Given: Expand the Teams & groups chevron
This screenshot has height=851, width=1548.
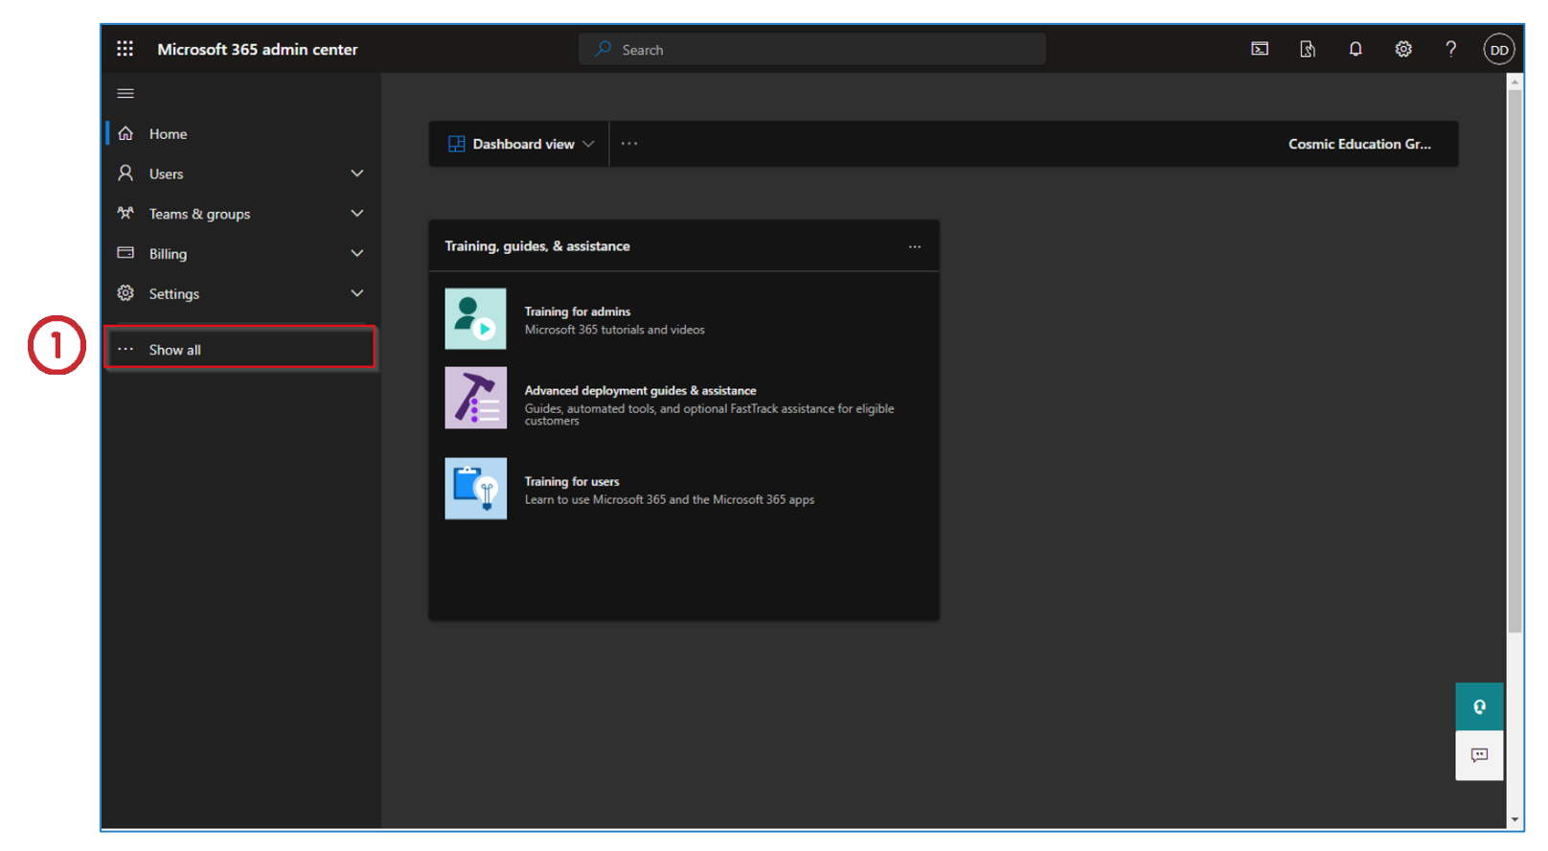Looking at the screenshot, I should (357, 214).
